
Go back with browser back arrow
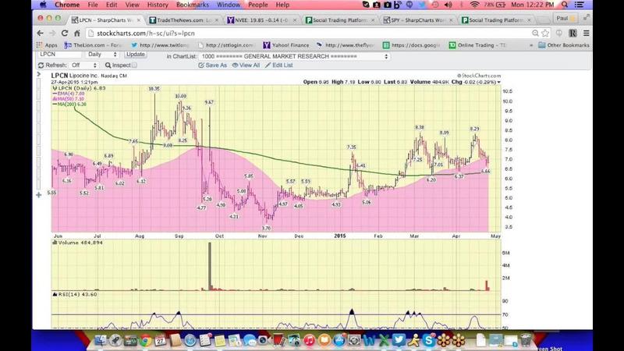pyautogui.click(x=40, y=34)
